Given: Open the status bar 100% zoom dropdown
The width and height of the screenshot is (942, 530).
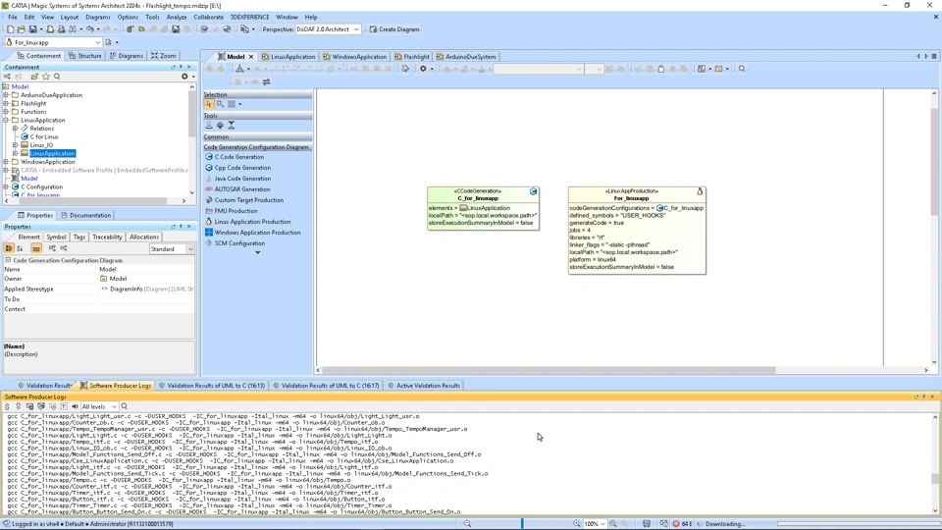Looking at the screenshot, I should pyautogui.click(x=595, y=523).
